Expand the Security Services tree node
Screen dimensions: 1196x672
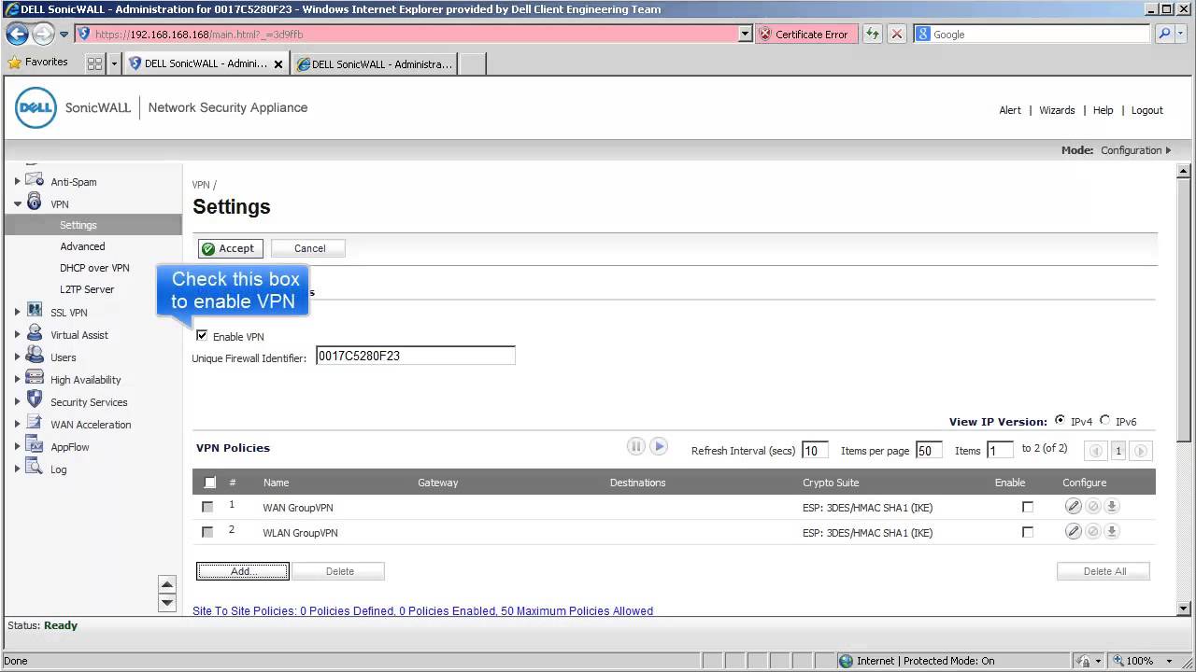coord(17,401)
